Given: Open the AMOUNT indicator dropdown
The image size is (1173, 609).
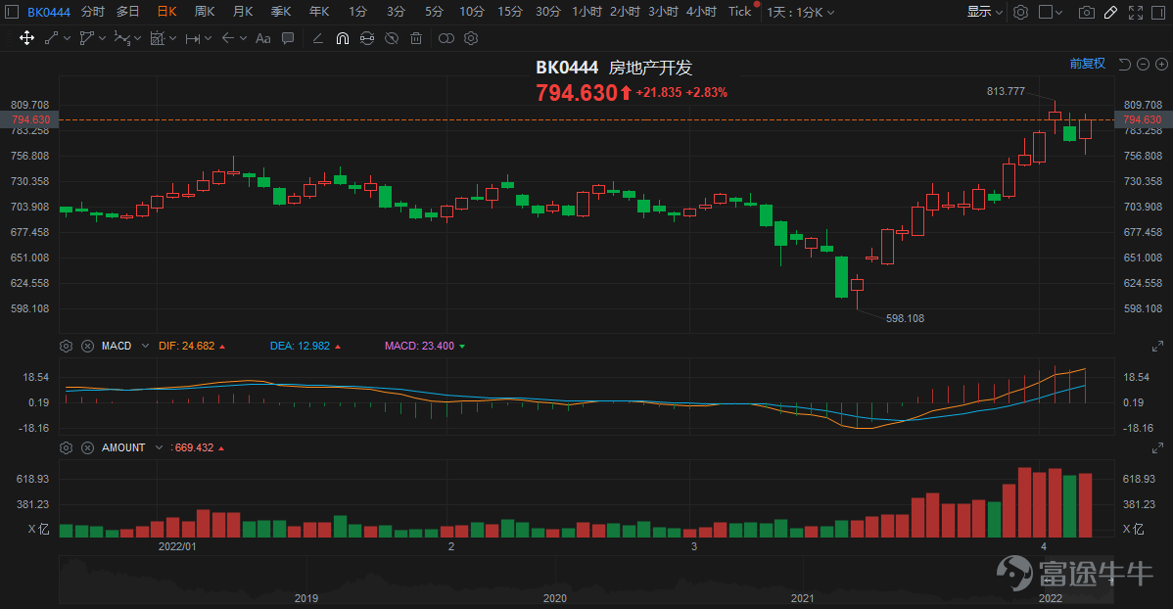Looking at the screenshot, I should (x=159, y=447).
